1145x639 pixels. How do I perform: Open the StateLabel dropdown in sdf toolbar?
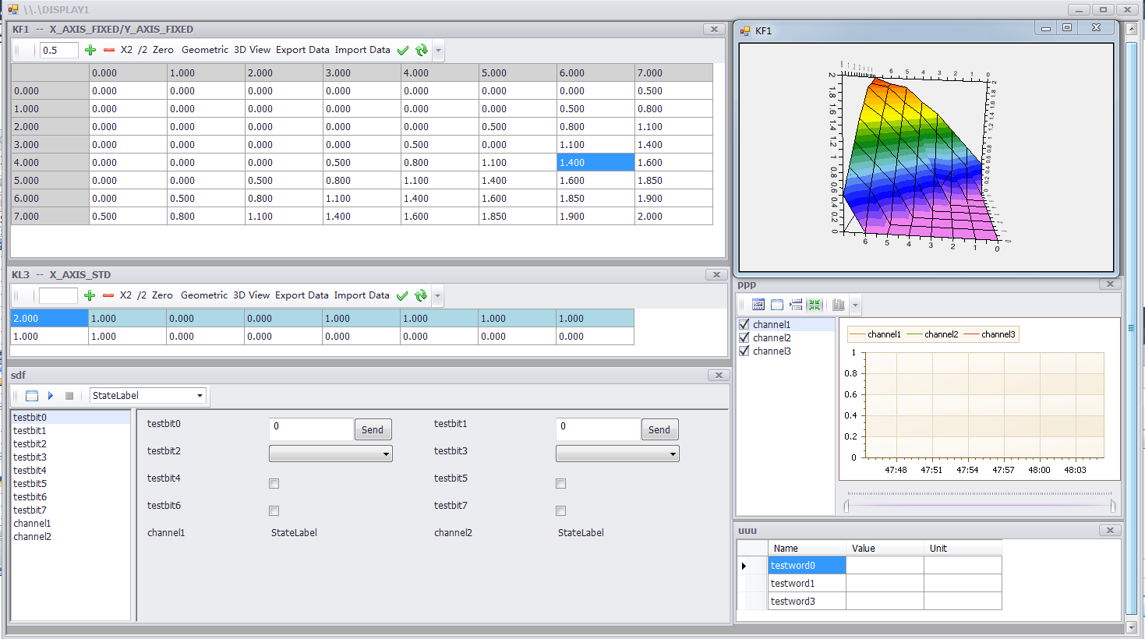pos(200,396)
